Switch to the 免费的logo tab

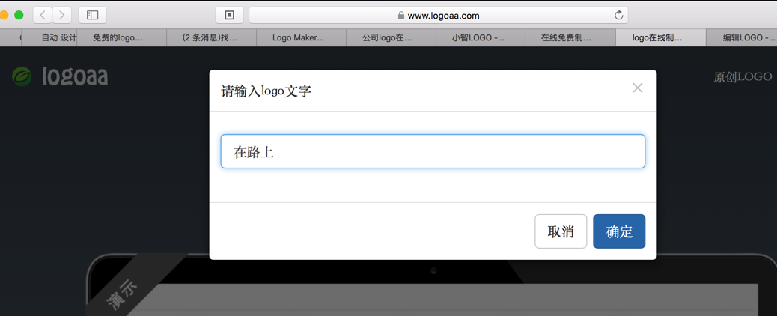[122, 37]
